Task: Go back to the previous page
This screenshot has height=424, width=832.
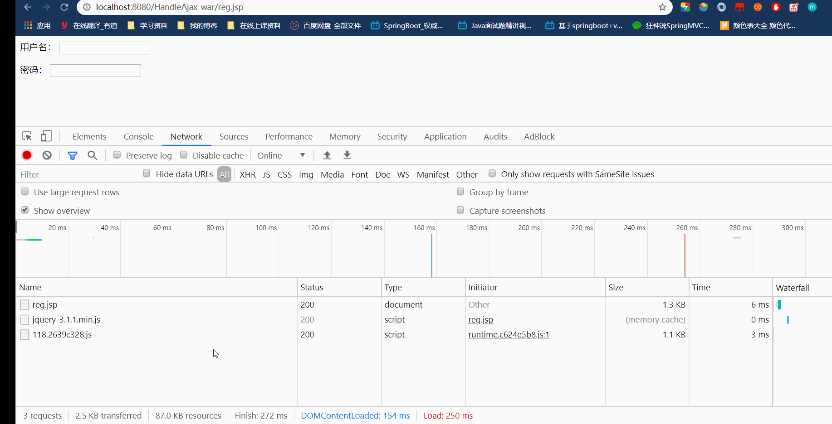Action: (x=28, y=7)
